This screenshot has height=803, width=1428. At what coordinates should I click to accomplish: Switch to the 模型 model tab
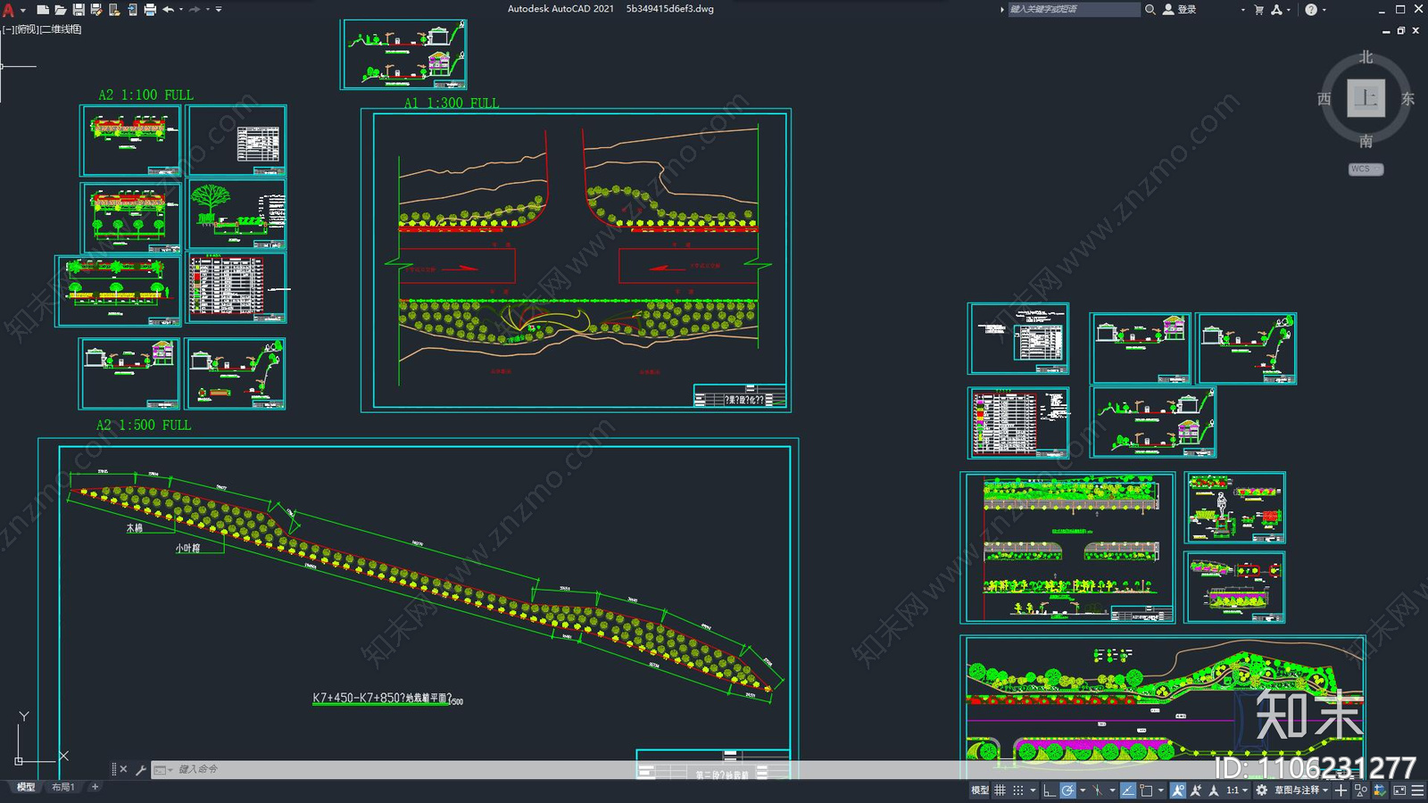coord(26,787)
